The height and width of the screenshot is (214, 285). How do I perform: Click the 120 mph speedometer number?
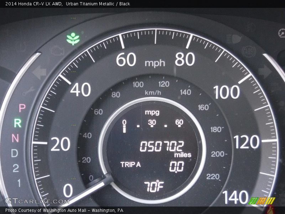click(x=247, y=142)
